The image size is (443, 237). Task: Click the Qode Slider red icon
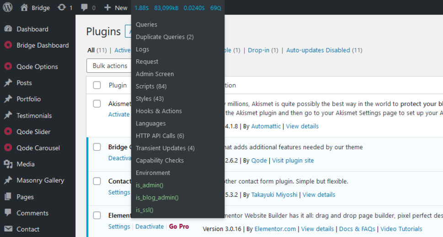pyautogui.click(x=8, y=131)
